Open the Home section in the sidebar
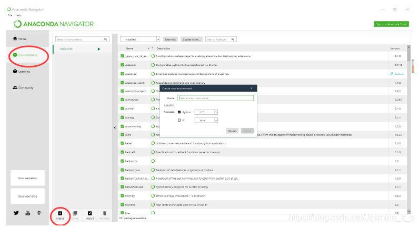The image size is (419, 227). [19, 39]
